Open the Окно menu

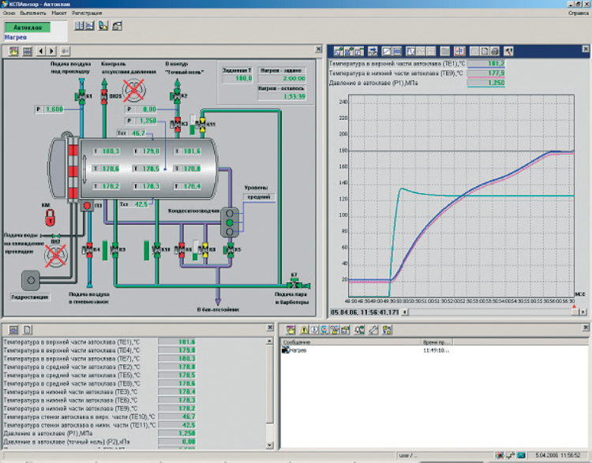[x=9, y=13]
